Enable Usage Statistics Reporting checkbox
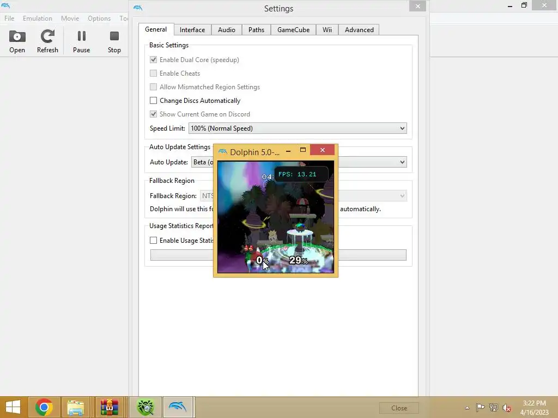This screenshot has width=558, height=418. point(153,240)
